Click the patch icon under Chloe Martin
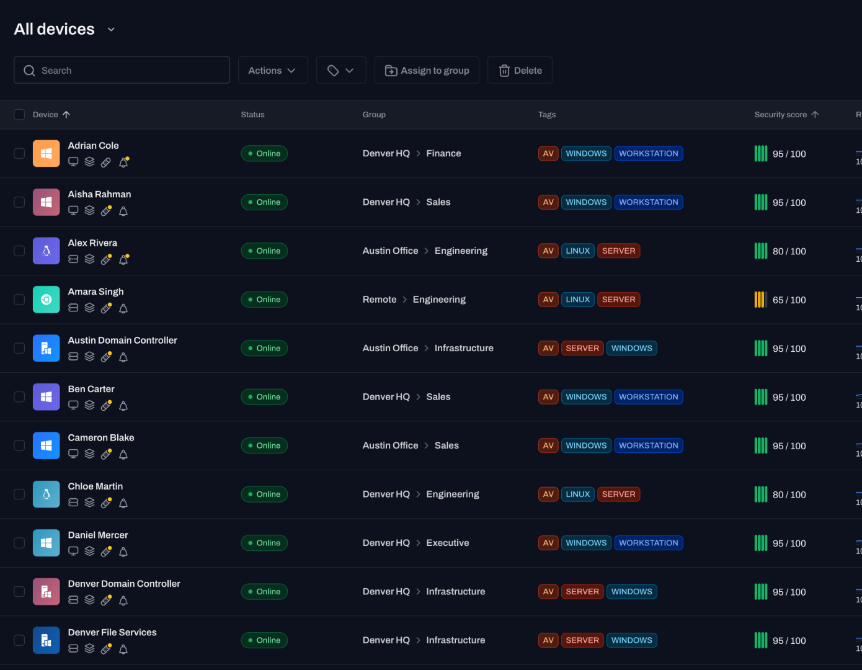This screenshot has width=862, height=670. pos(106,503)
